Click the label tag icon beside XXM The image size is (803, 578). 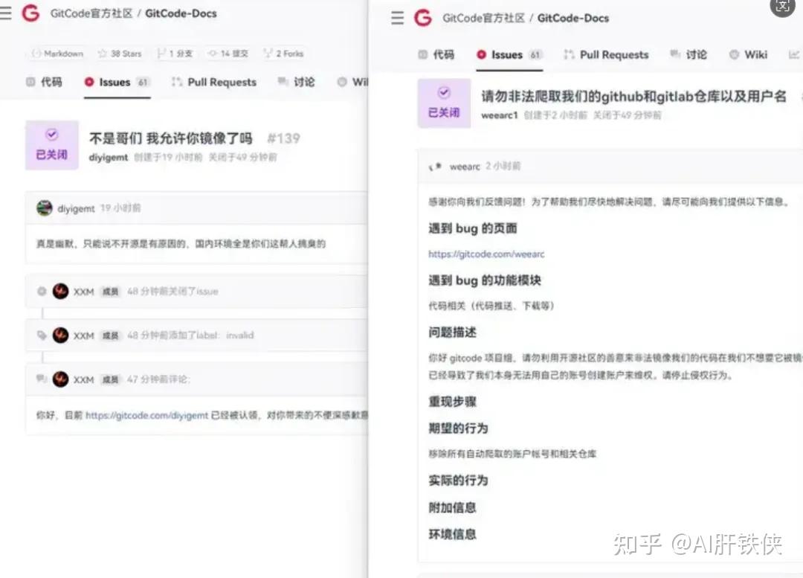click(x=42, y=335)
